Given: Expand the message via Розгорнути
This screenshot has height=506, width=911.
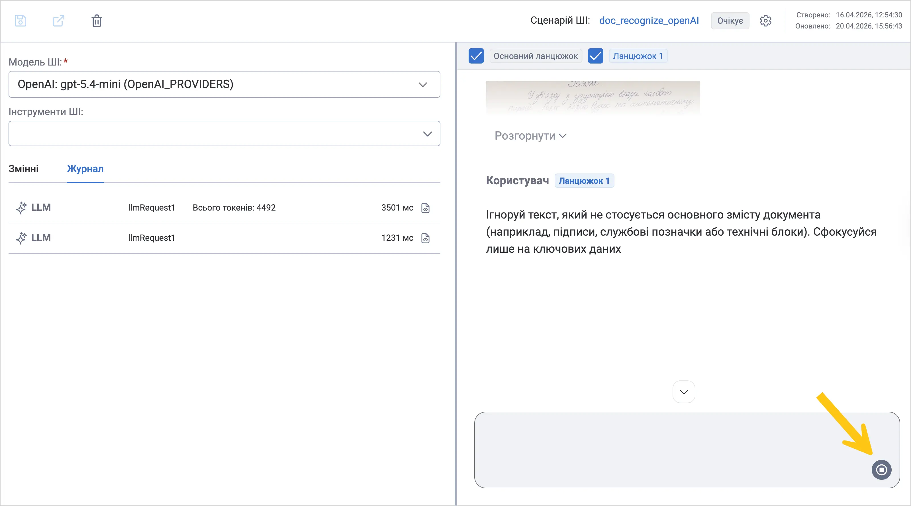Looking at the screenshot, I should pyautogui.click(x=530, y=136).
